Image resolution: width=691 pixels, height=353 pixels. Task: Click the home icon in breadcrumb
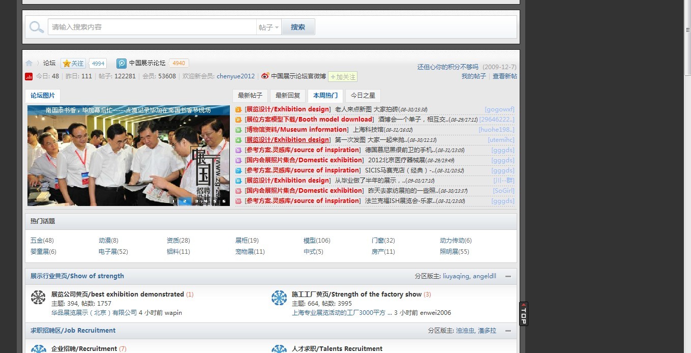pyautogui.click(x=29, y=63)
